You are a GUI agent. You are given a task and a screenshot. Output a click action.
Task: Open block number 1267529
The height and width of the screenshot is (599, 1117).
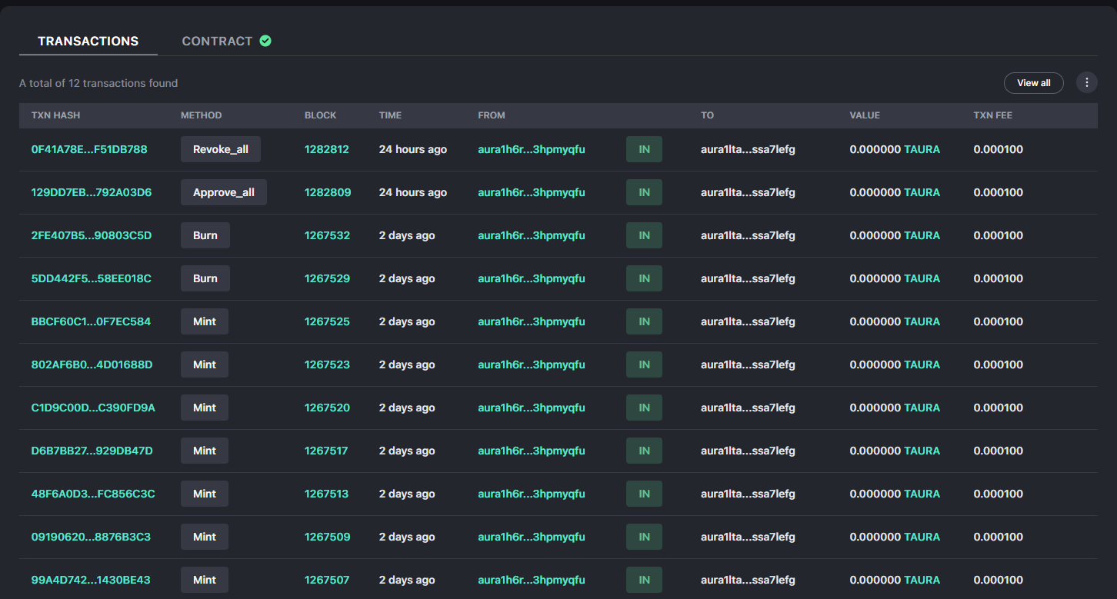tap(328, 278)
